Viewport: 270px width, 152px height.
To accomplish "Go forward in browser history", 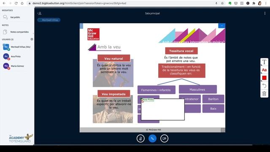I will coord(10,3).
